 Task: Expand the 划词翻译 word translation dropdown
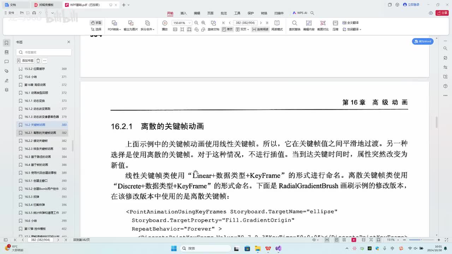tap(351, 29)
